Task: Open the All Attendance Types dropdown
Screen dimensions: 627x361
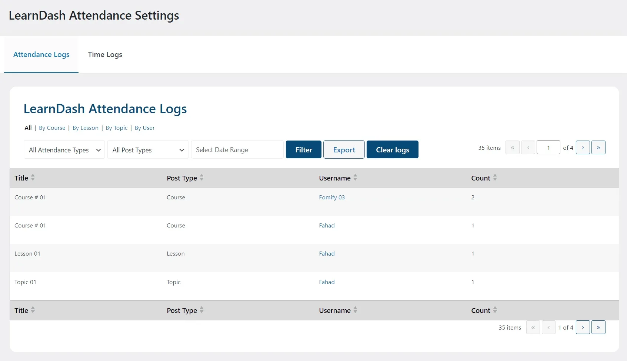Action: tap(64, 150)
